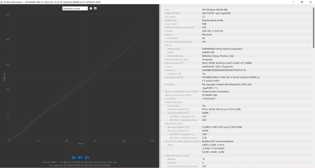Select the Checksum hexadecimal value

(x=224, y=70)
